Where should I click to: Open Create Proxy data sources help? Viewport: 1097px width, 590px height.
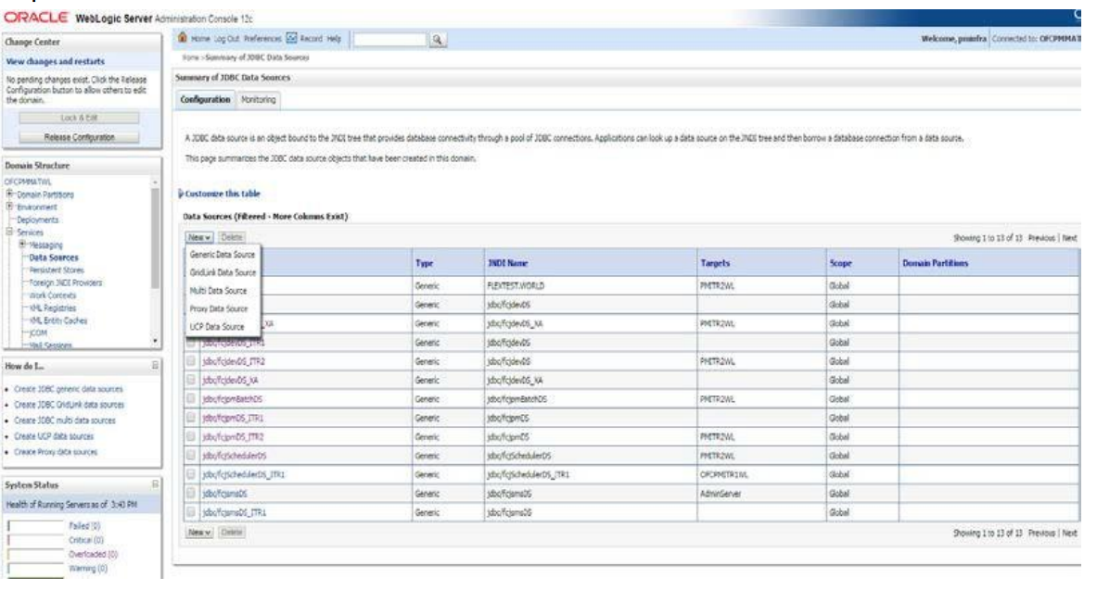click(56, 452)
